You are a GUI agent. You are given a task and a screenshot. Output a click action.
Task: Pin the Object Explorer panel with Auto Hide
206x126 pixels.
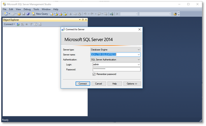pyautogui.click(x=83, y=20)
